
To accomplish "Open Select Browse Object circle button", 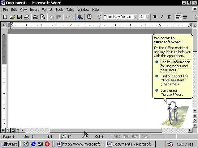I will tap(195, 121).
